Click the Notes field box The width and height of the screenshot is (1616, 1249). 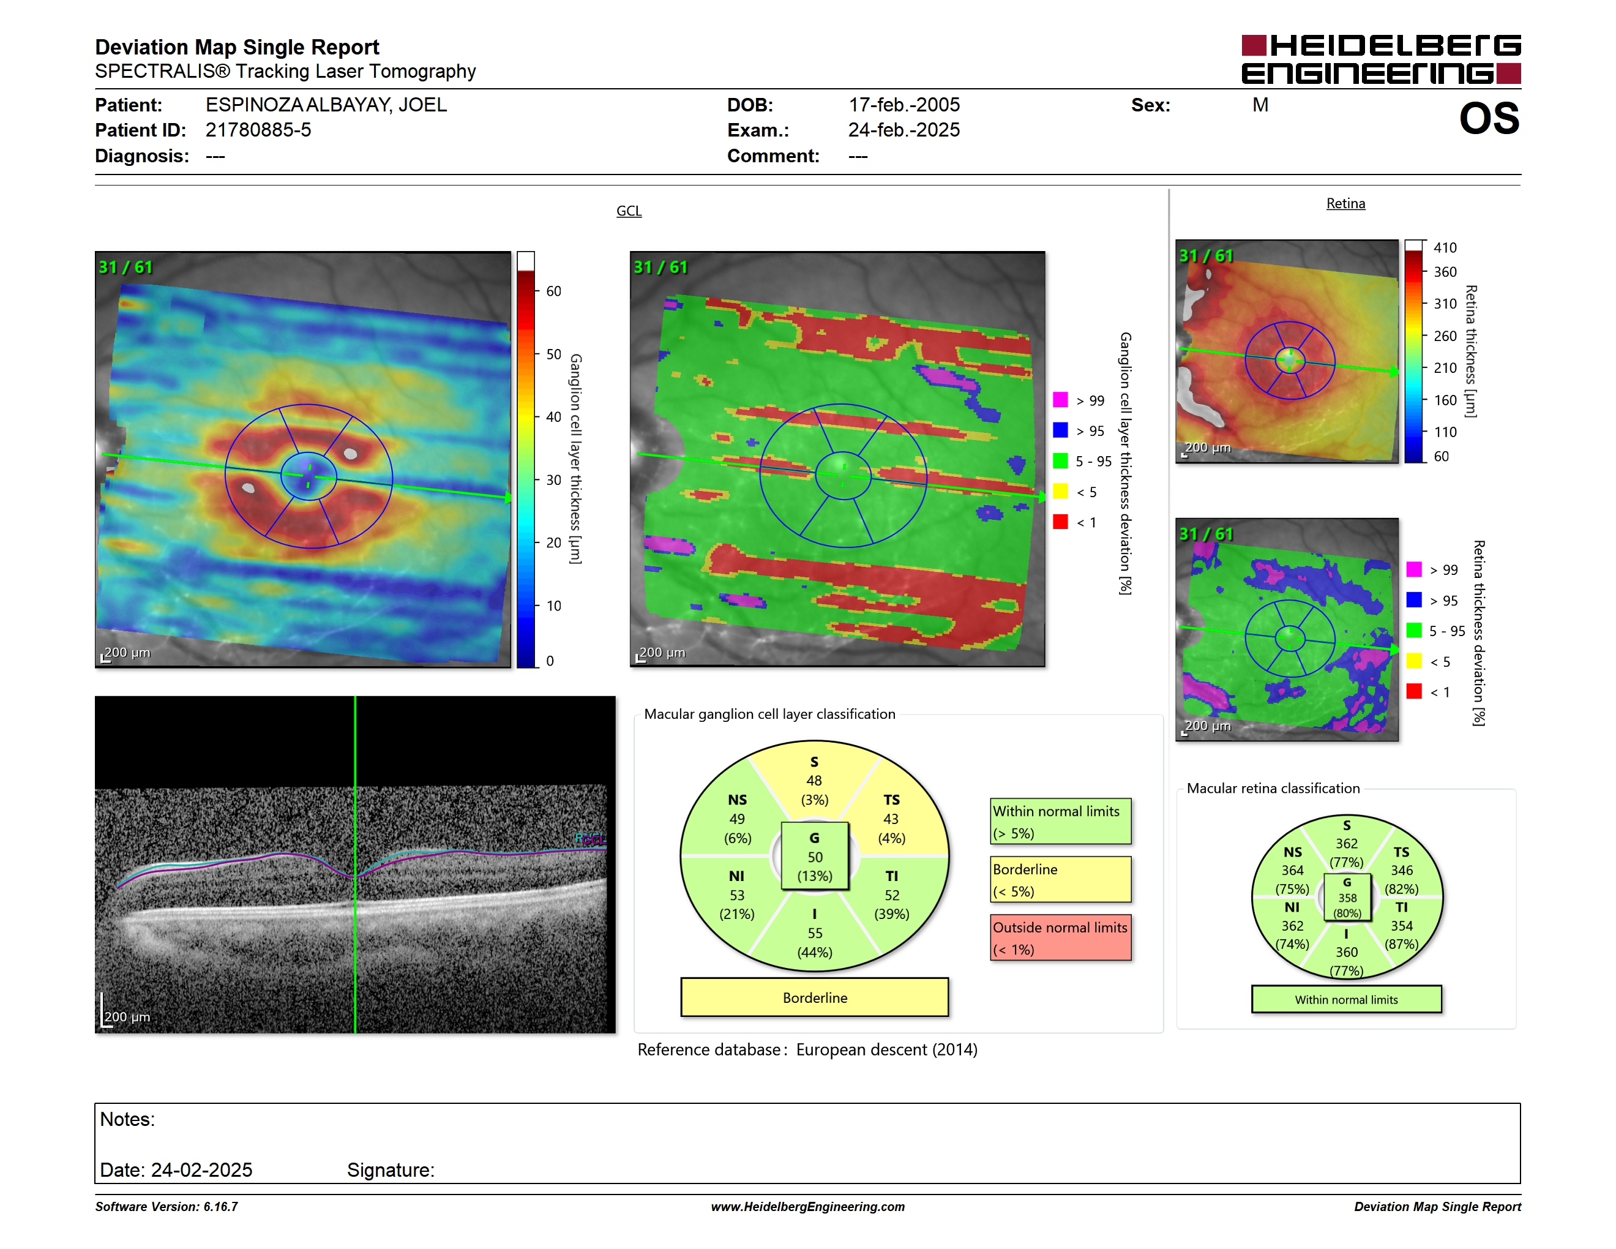point(807,1143)
